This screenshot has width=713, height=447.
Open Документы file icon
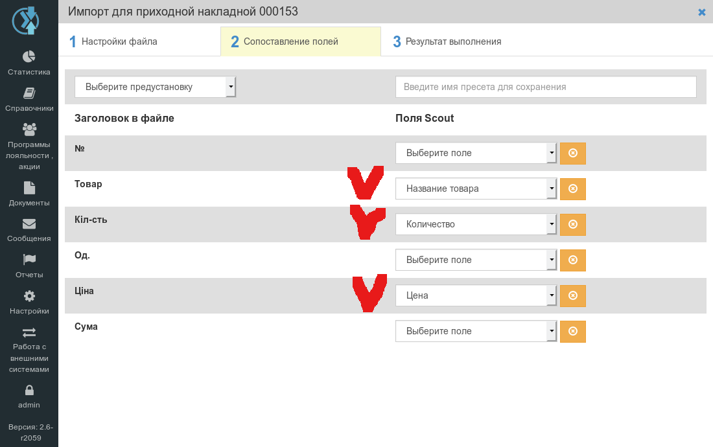tap(29, 188)
